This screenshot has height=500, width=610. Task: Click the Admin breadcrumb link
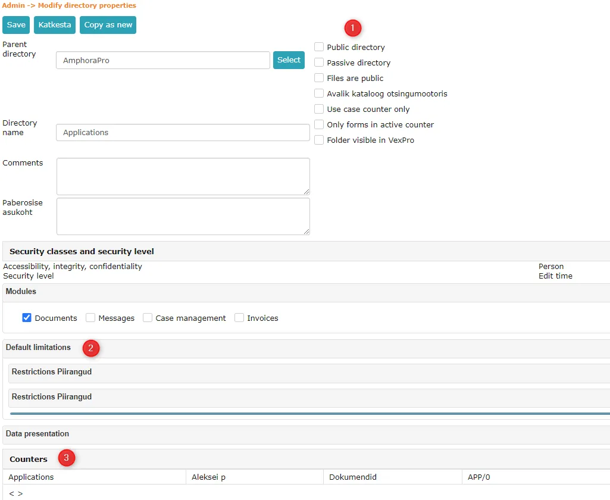13,5
